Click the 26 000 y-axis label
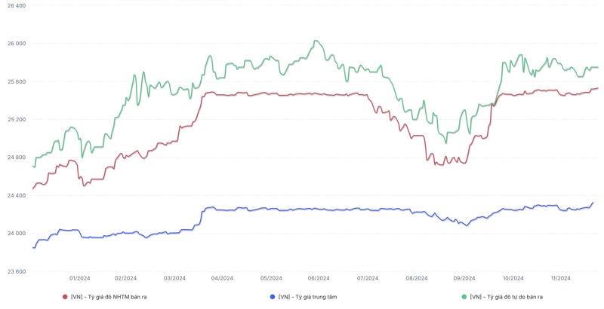This screenshot has height=309, width=604. tap(17, 44)
